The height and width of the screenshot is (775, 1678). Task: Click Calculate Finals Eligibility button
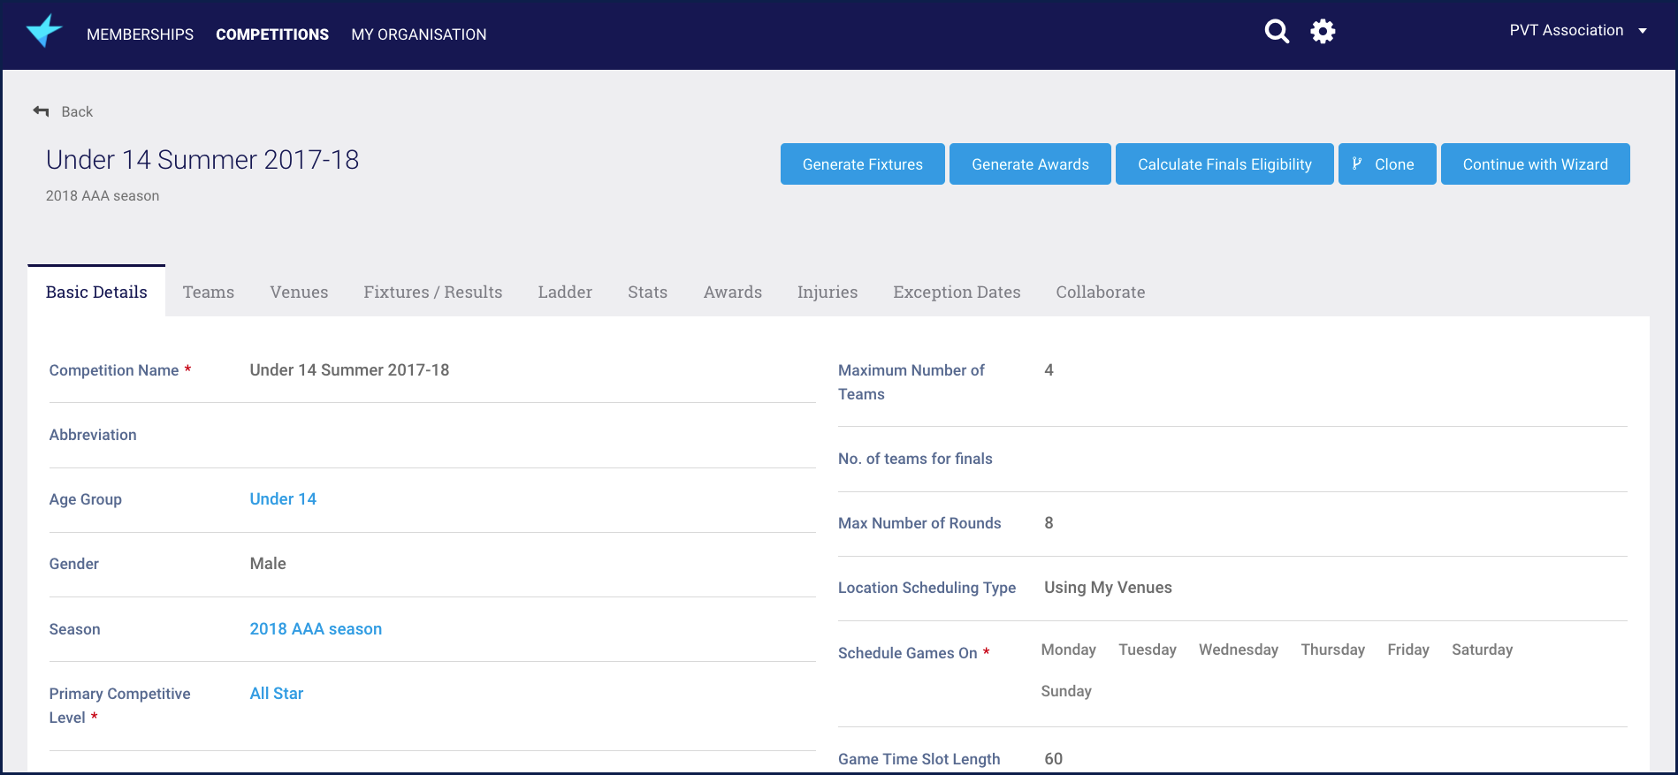1224,164
